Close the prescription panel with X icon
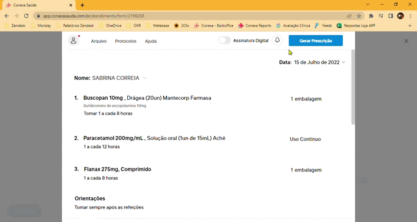 point(406,41)
